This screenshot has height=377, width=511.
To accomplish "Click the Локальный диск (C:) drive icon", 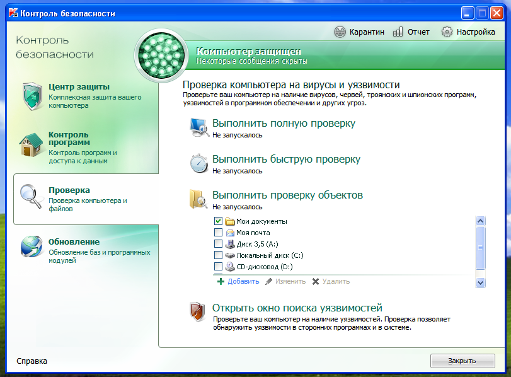I will coord(230,255).
